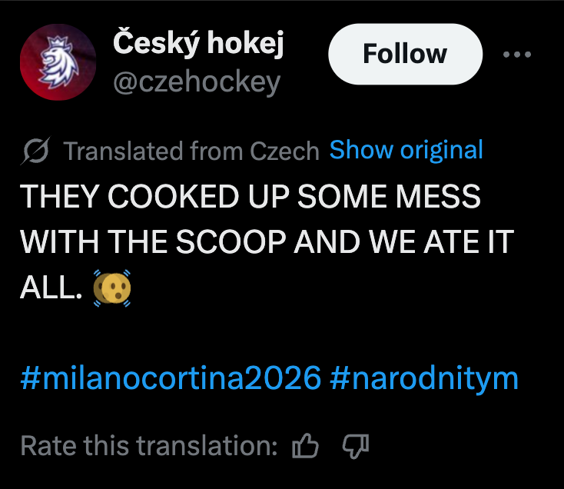The height and width of the screenshot is (489, 564).
Task: Open the #narodnitym hashtag
Action: tap(423, 378)
